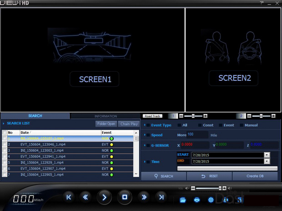Click the Create DB button
282x211 pixels.
click(x=255, y=176)
